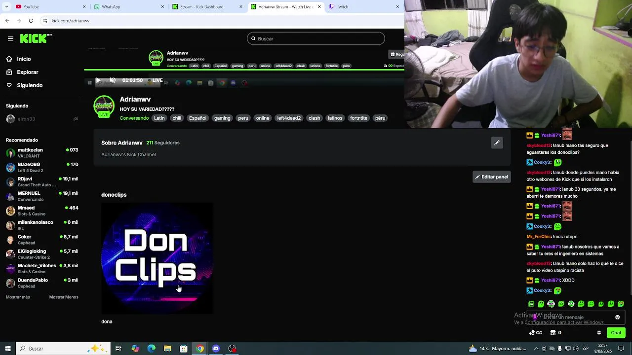This screenshot has height=355, width=632.
Task: Select the gaming tag below channel name
Action: [x=222, y=118]
